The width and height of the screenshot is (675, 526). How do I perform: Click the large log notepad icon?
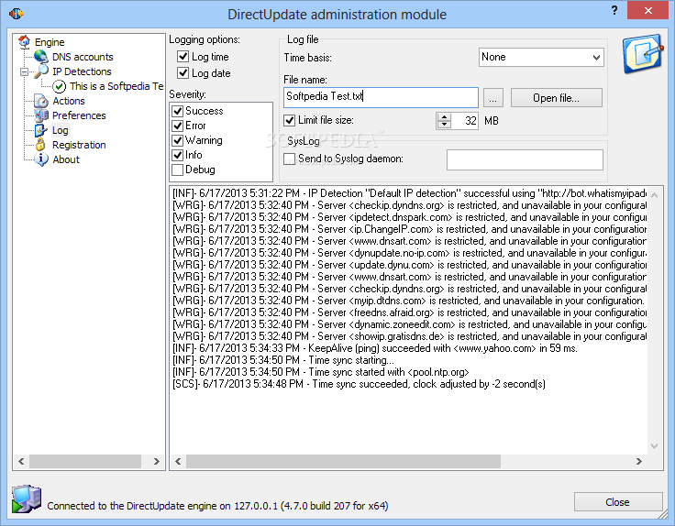[x=642, y=54]
